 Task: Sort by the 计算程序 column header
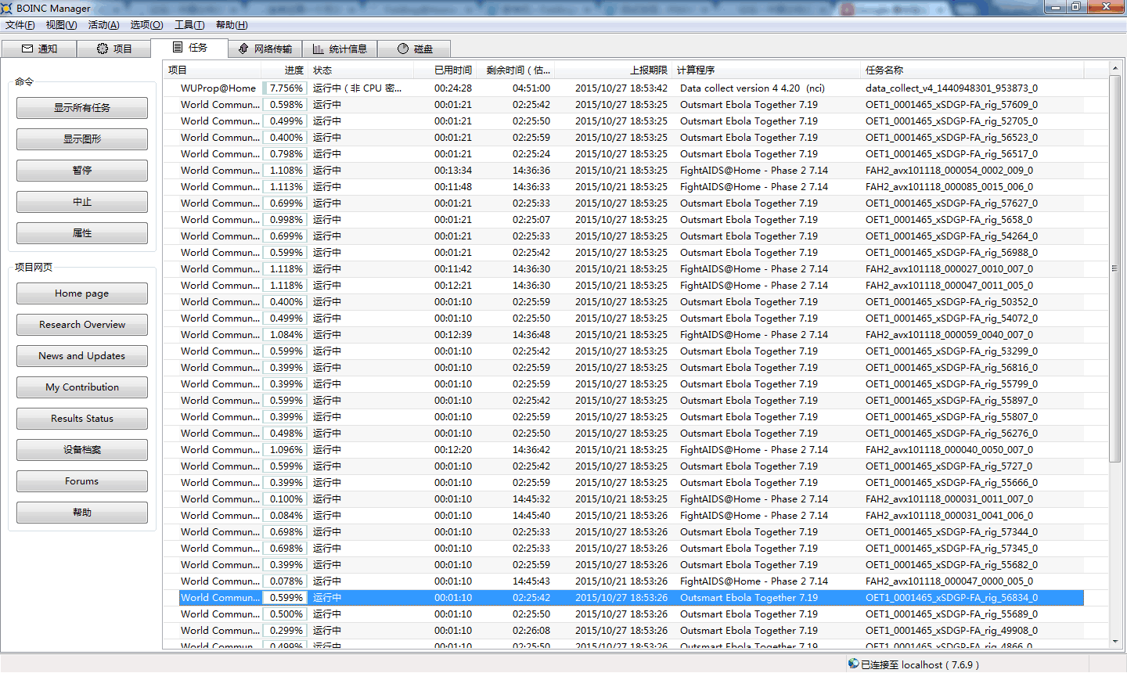pos(767,70)
